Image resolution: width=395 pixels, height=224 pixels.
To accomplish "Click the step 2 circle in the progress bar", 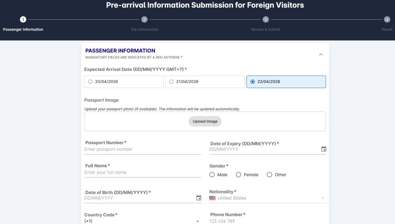I will coord(144,19).
